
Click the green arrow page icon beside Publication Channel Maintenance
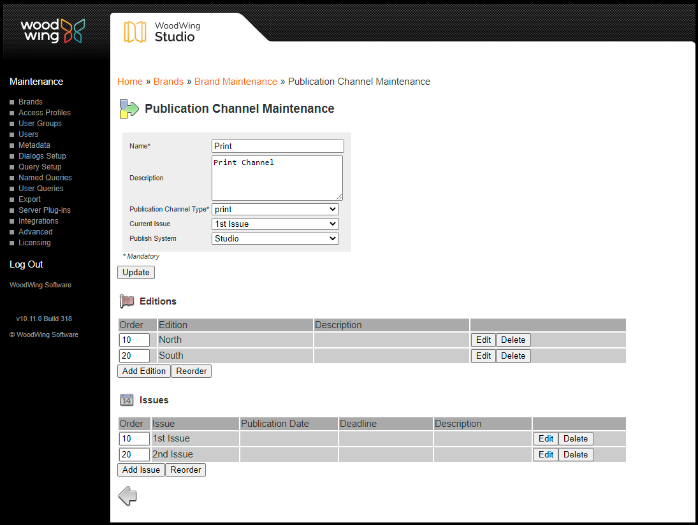coord(127,108)
